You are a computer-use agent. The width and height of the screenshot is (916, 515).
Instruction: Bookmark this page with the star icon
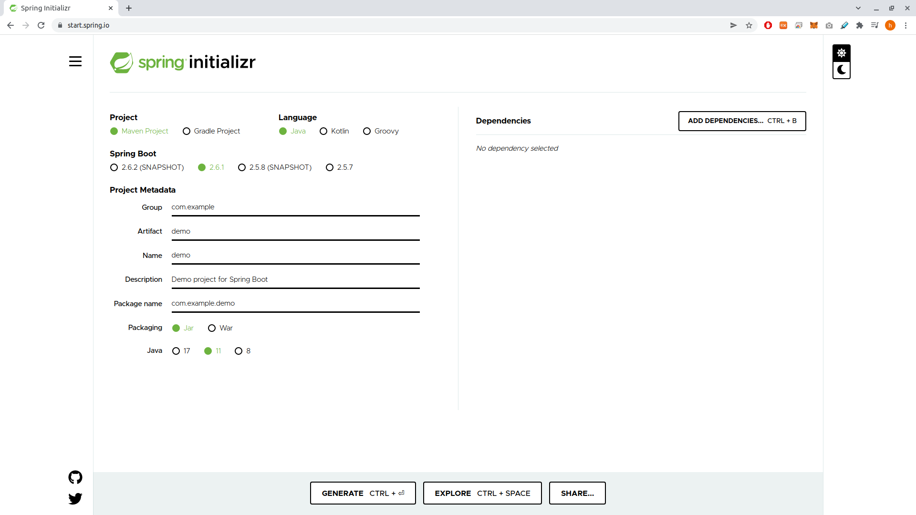(749, 25)
